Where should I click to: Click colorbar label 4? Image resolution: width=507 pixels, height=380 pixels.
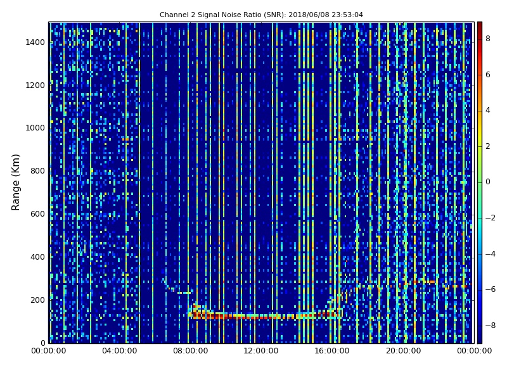click(x=488, y=110)
